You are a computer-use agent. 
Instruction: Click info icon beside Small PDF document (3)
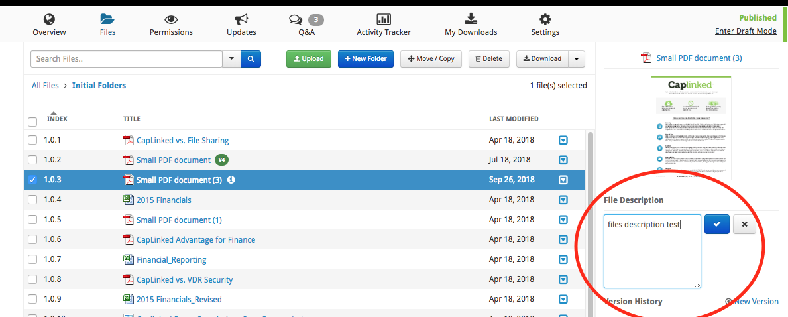click(231, 180)
